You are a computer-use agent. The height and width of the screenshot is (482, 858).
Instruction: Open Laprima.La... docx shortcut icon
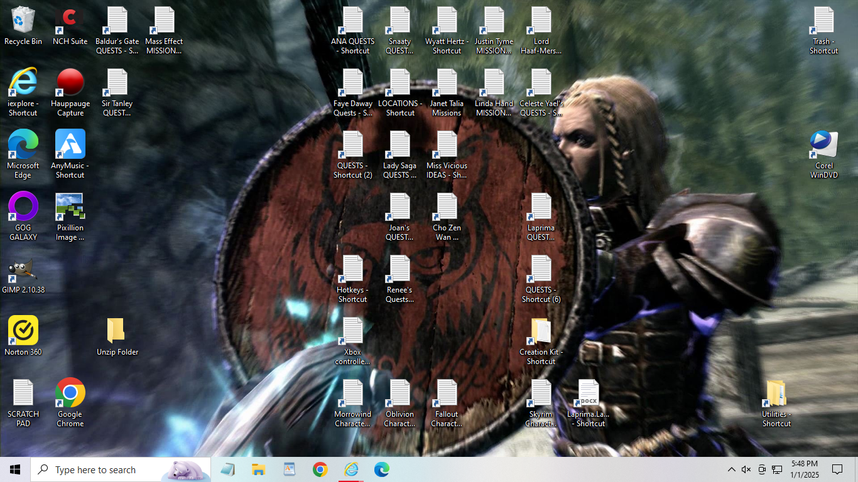pyautogui.click(x=589, y=402)
